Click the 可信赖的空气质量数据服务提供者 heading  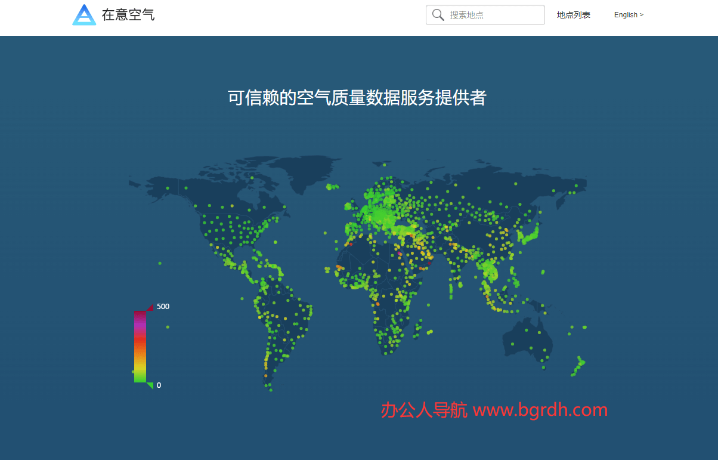coord(356,97)
